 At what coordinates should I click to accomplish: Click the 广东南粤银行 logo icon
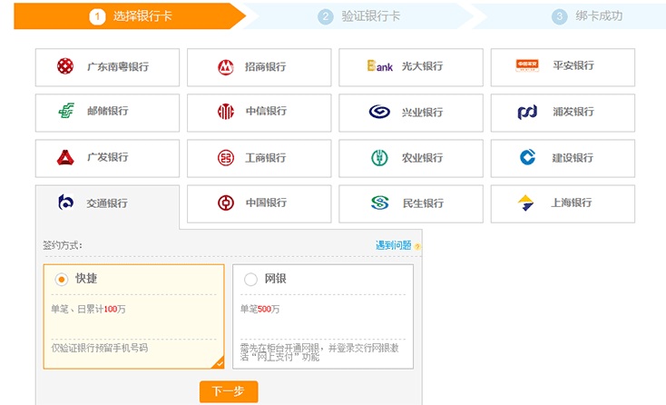(65, 66)
